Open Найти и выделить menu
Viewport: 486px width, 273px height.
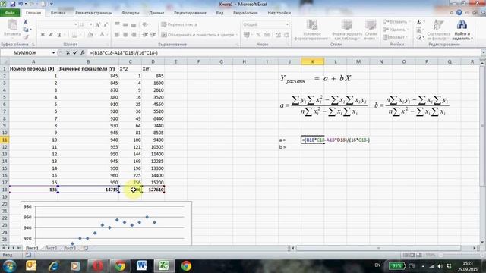(x=462, y=30)
